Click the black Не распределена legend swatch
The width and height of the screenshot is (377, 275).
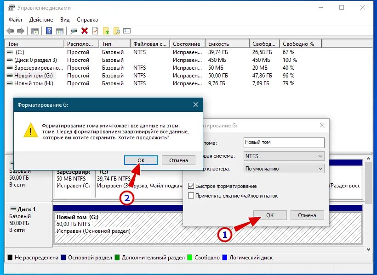(10, 258)
